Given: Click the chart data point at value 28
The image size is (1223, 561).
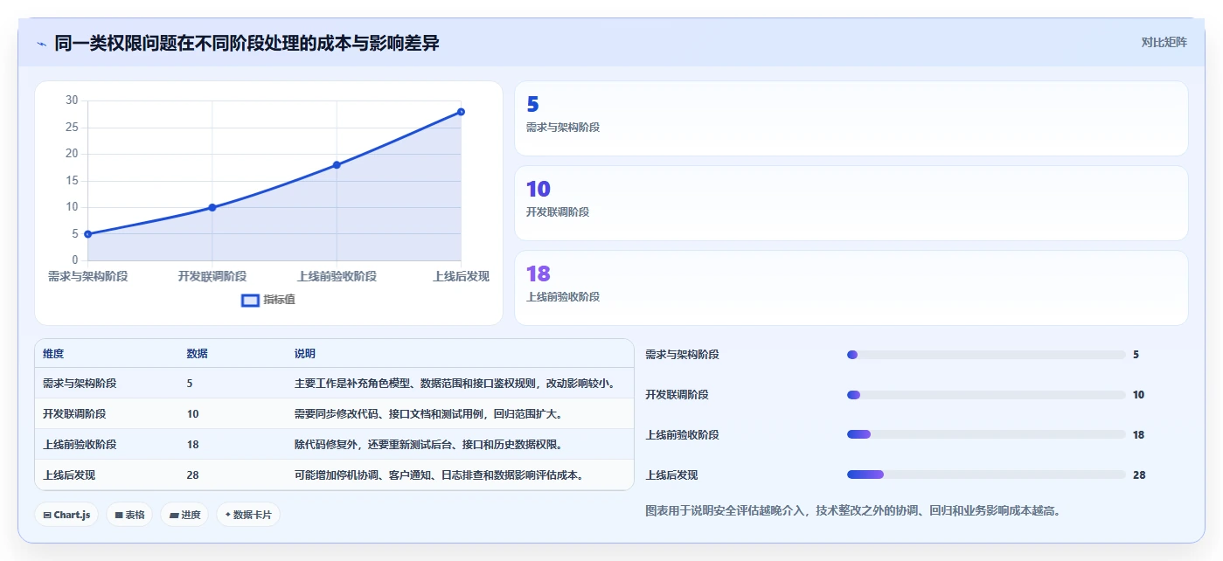Looking at the screenshot, I should (x=461, y=112).
